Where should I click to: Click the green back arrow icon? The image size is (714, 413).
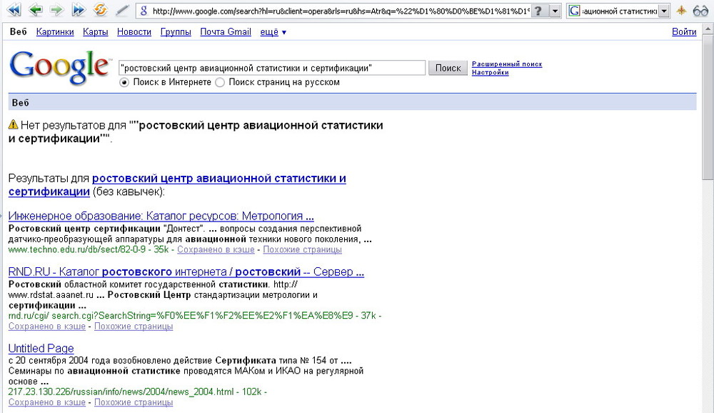[36, 10]
